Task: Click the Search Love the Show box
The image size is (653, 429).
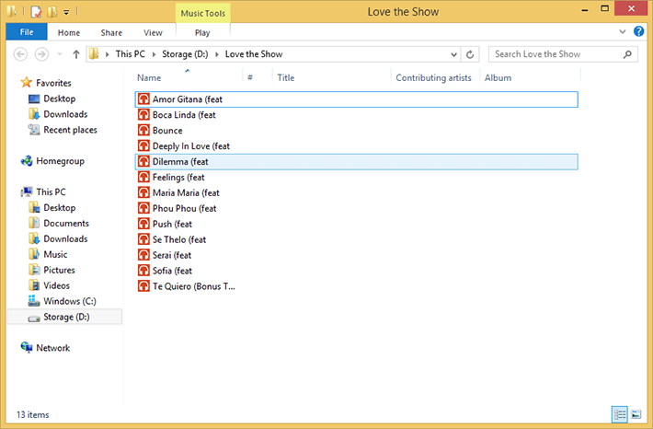Action: (x=563, y=54)
